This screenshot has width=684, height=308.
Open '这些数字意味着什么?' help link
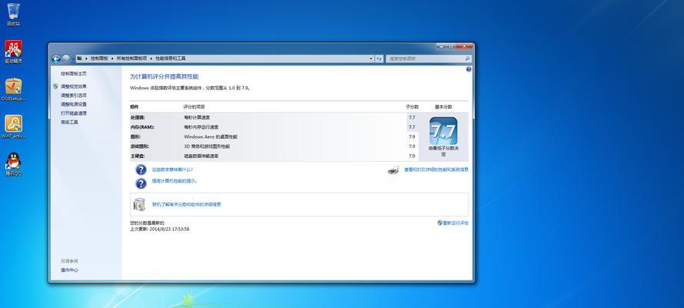click(x=172, y=169)
